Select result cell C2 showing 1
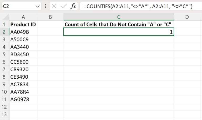 pyautogui.click(x=119, y=32)
